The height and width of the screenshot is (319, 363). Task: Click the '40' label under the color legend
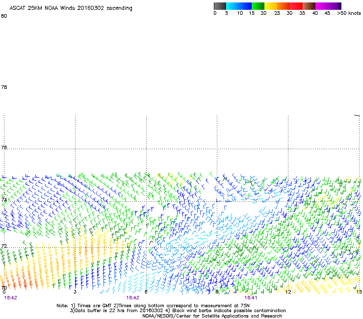[x=315, y=13]
